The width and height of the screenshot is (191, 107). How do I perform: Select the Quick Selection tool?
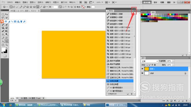coord(6,18)
